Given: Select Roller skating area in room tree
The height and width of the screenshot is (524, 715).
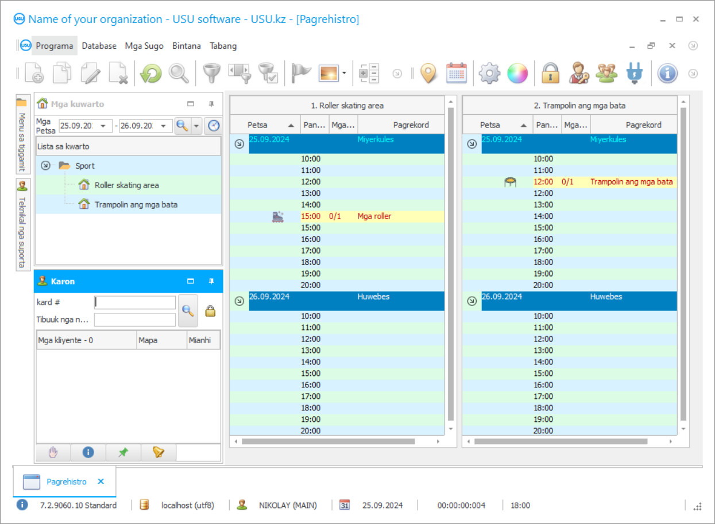Looking at the screenshot, I should [x=126, y=185].
